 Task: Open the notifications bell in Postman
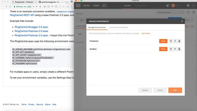[188, 6]
